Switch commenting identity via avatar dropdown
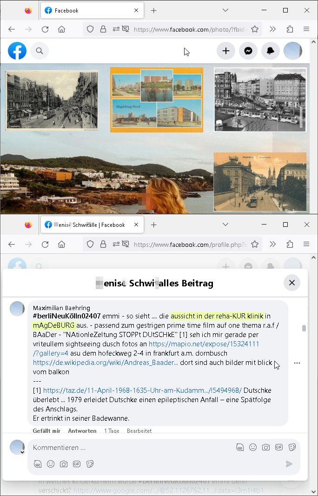Image resolution: width=318 pixels, height=496 pixels. [17, 447]
